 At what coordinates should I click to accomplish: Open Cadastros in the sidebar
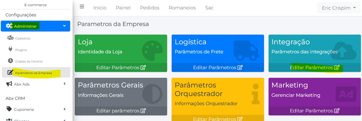tap(23, 38)
